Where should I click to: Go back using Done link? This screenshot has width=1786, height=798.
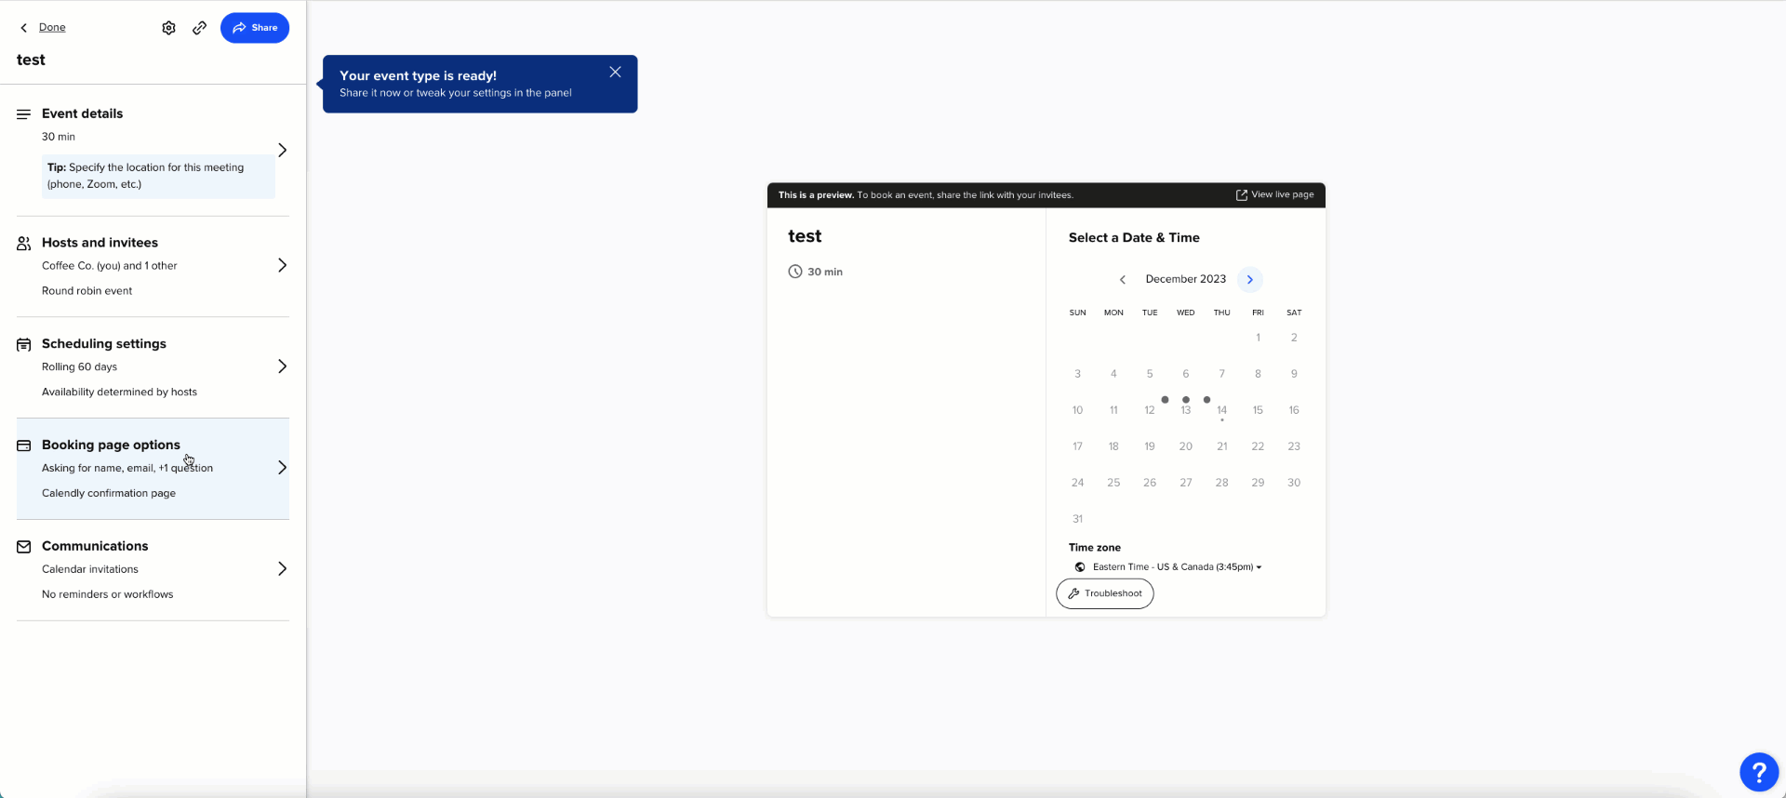(51, 28)
